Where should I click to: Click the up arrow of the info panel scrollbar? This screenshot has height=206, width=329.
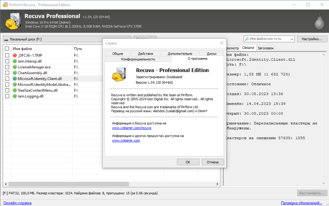pyautogui.click(x=324, y=55)
